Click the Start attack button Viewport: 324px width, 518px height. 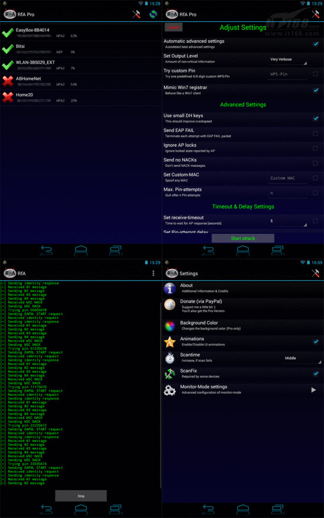click(243, 238)
